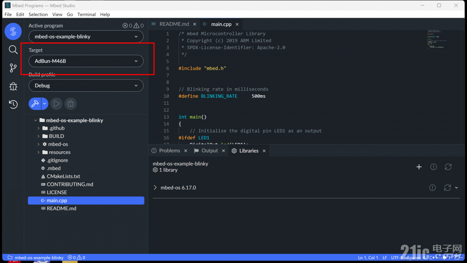This screenshot has width=467, height=263.
Task: Open the View menu
Action: [x=57, y=14]
